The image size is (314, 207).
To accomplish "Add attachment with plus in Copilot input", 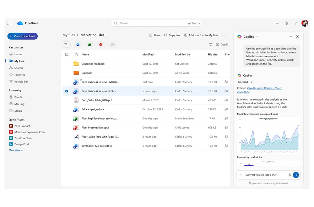I will 241,175.
